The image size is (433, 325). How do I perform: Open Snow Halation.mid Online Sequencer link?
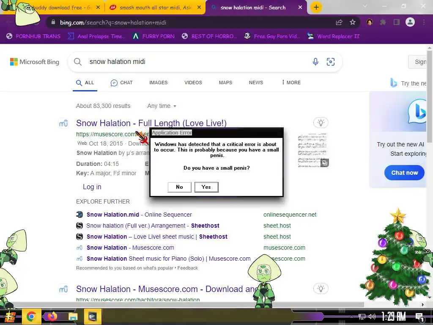tap(139, 215)
